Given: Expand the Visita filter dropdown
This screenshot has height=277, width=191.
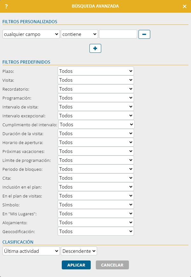Looking at the screenshot, I should coord(96,80).
